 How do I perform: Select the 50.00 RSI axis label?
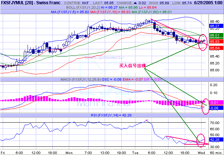click(214, 135)
